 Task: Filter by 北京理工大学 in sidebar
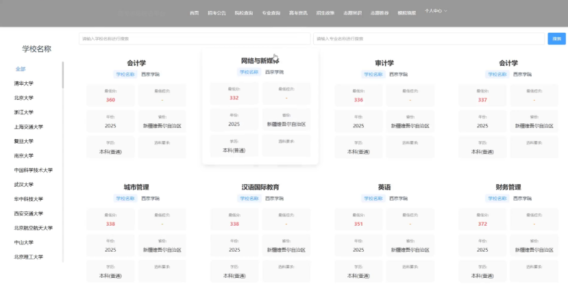pos(28,257)
